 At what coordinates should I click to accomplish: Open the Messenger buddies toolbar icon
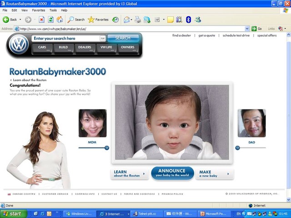pyautogui.click(x=198, y=20)
